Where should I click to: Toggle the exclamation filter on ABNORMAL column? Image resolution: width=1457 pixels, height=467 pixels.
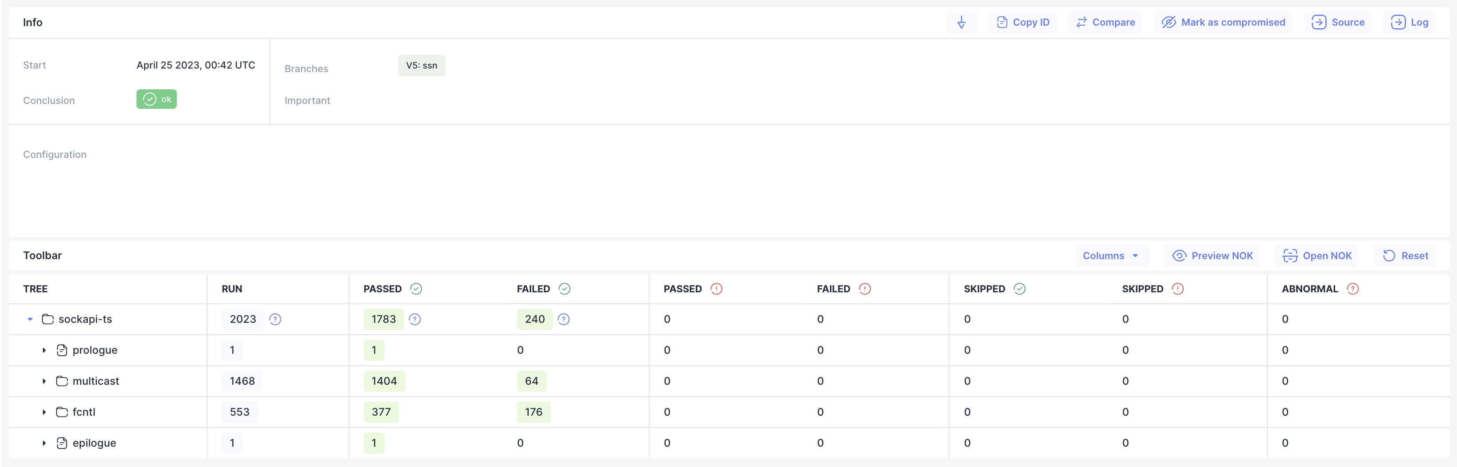(1353, 288)
